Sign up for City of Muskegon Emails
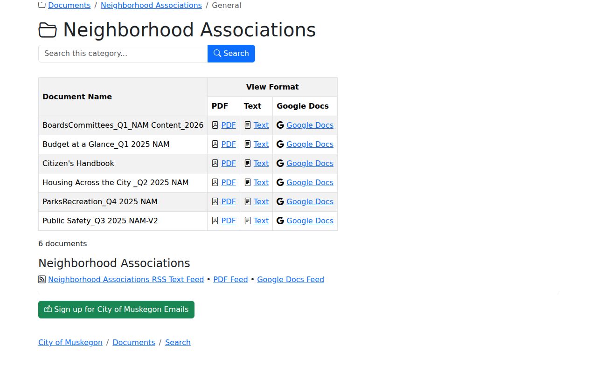Viewport: 597px width, 373px height. (116, 310)
